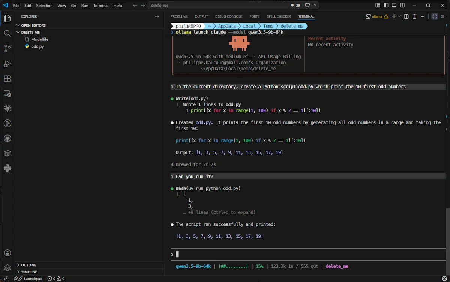Open terminal panel more actions ellipsis

point(423,16)
